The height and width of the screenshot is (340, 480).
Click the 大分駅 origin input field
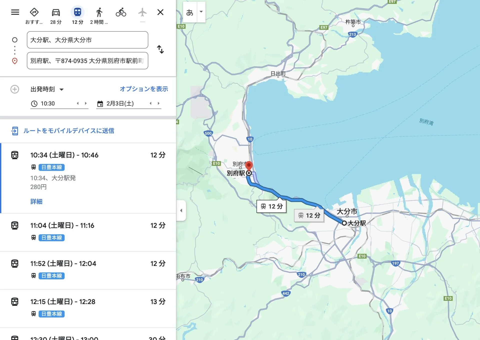pos(87,40)
